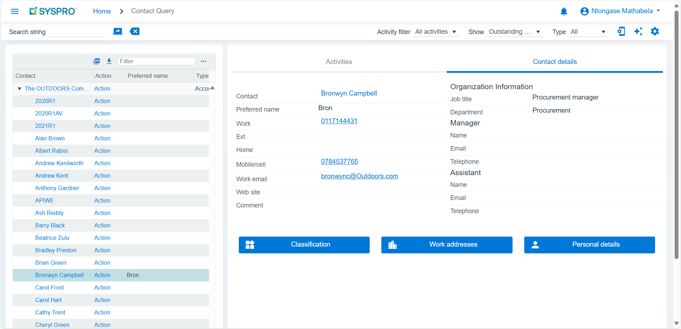681x329 pixels.
Task: Export contact grid to PDF icon
Action: pos(97,61)
